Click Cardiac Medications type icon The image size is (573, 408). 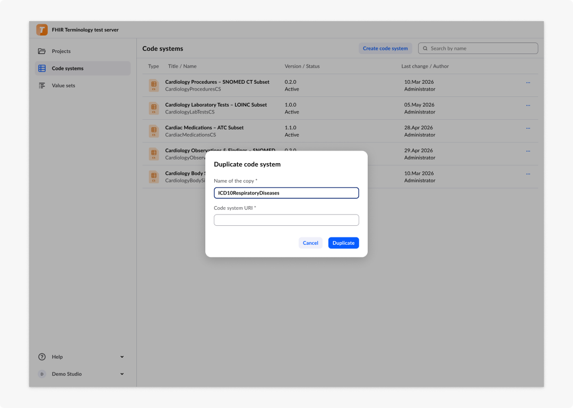154,131
